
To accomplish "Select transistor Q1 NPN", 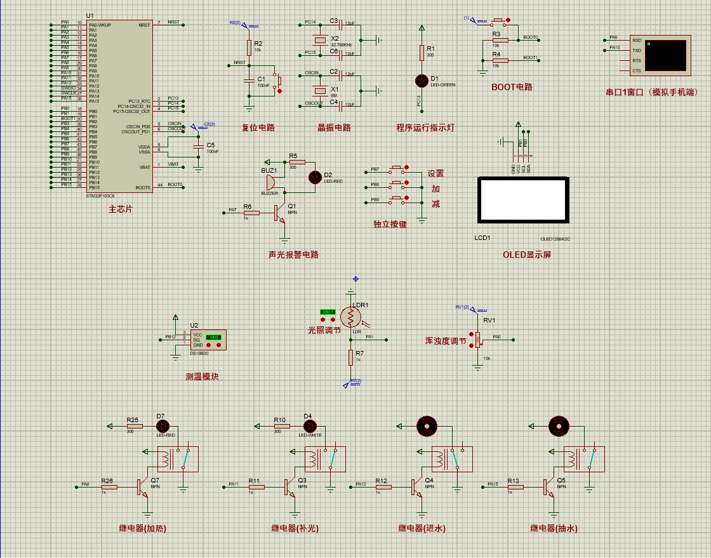I will point(279,213).
